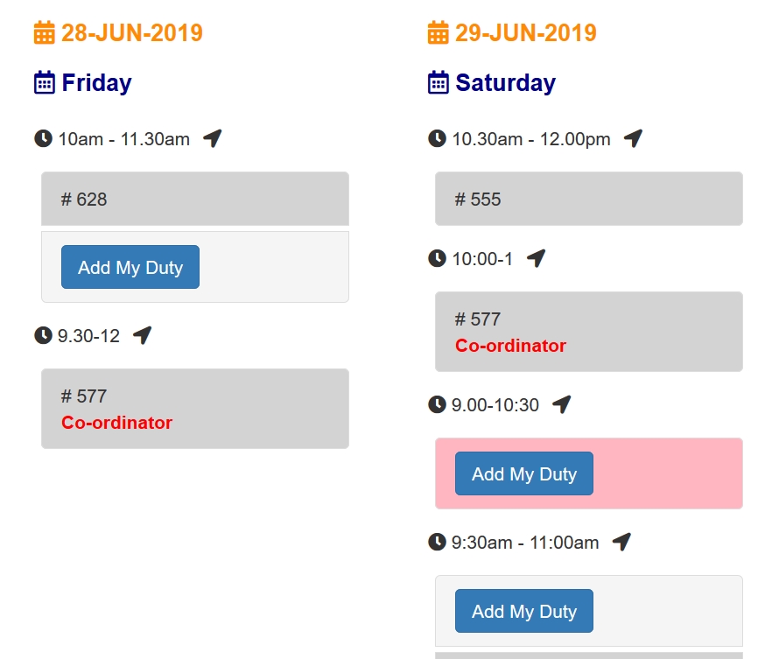Click Co-ordinator label in Saturday's # 577 card
The width and height of the screenshot is (779, 659).
point(510,346)
